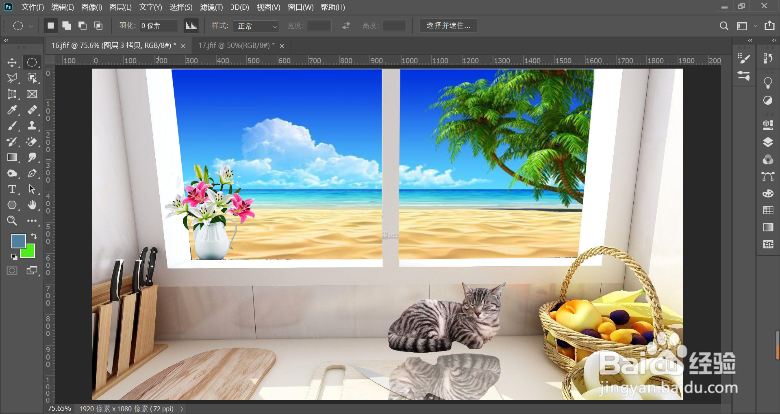Pick the green background color swatch

pyautogui.click(x=29, y=252)
